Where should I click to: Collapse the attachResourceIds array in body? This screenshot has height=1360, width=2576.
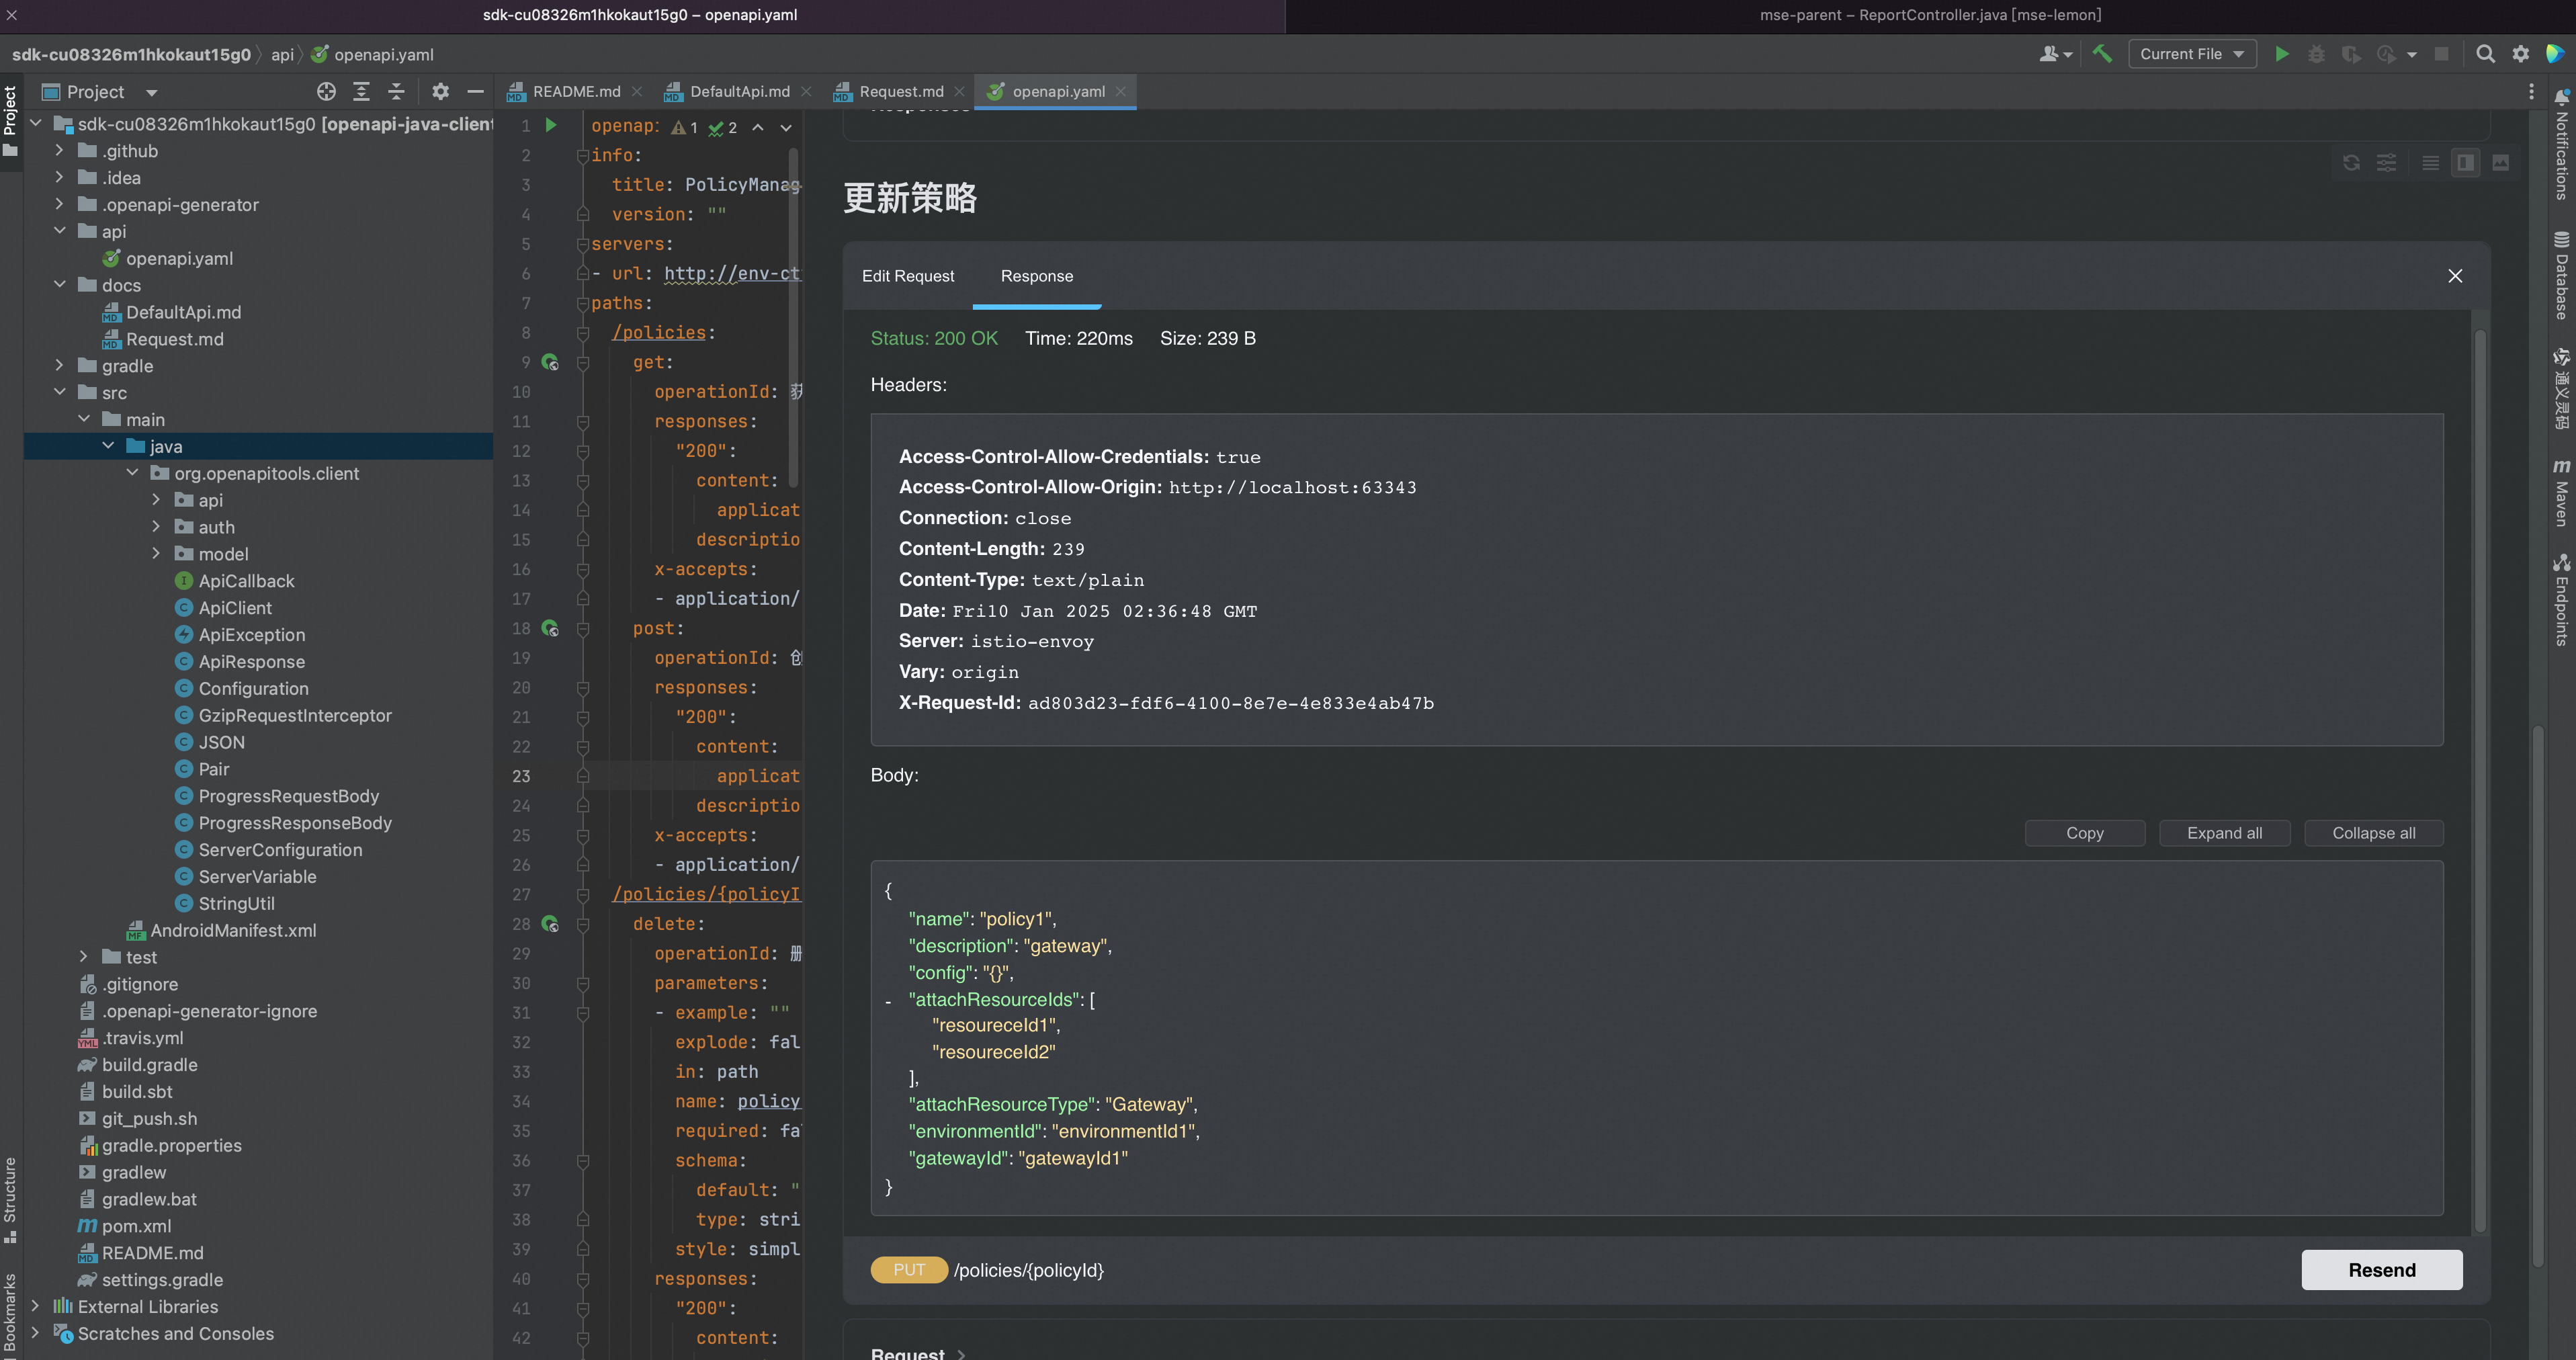point(888,1001)
